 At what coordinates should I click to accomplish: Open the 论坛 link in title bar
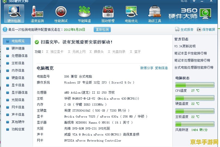pyautogui.click(x=184, y=1)
